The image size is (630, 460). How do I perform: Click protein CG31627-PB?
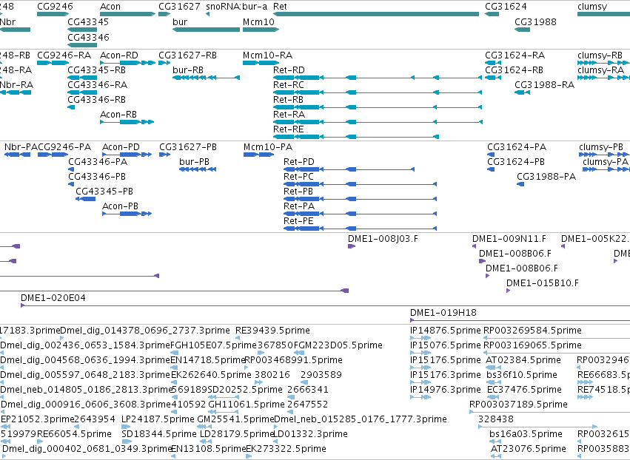coord(188,147)
